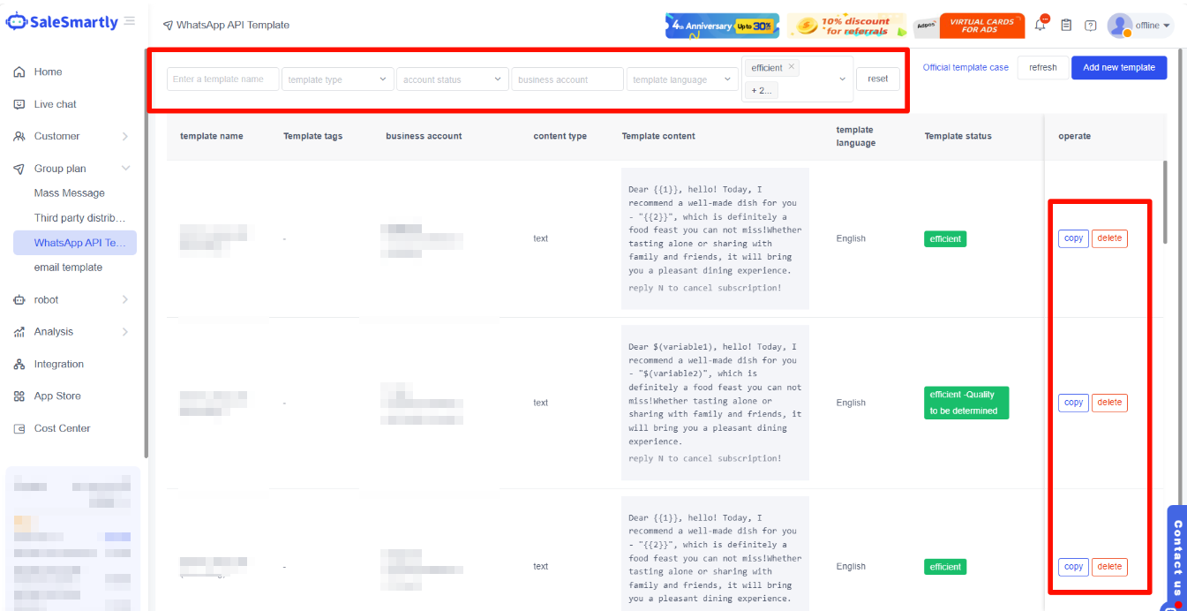The width and height of the screenshot is (1187, 611).
Task: Click the clipboard task icon in header
Action: pyautogui.click(x=1066, y=26)
